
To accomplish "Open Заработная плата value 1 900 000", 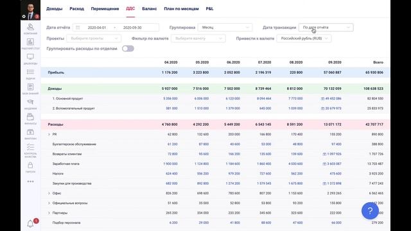I will pos(170,164).
